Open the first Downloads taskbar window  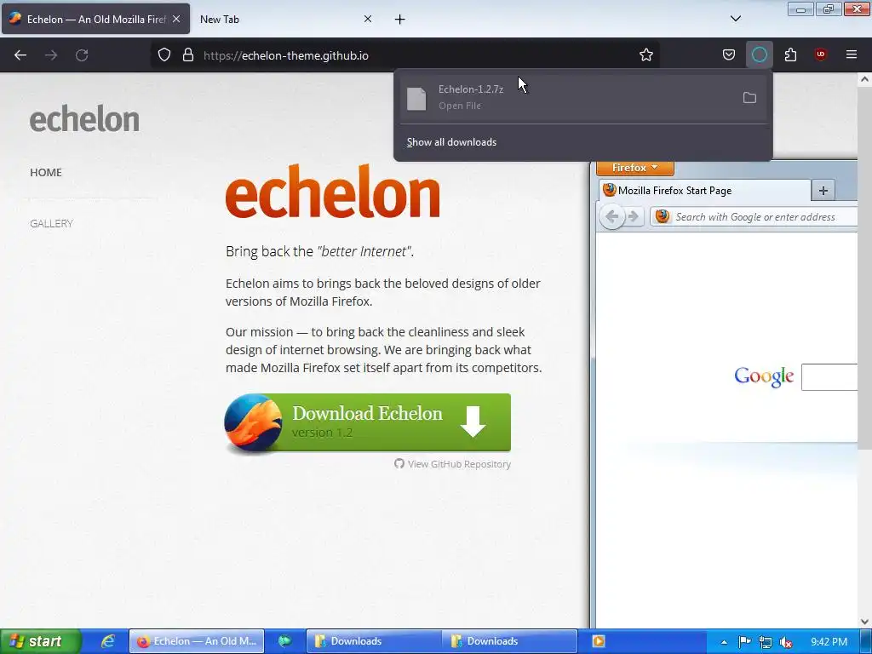pos(374,641)
